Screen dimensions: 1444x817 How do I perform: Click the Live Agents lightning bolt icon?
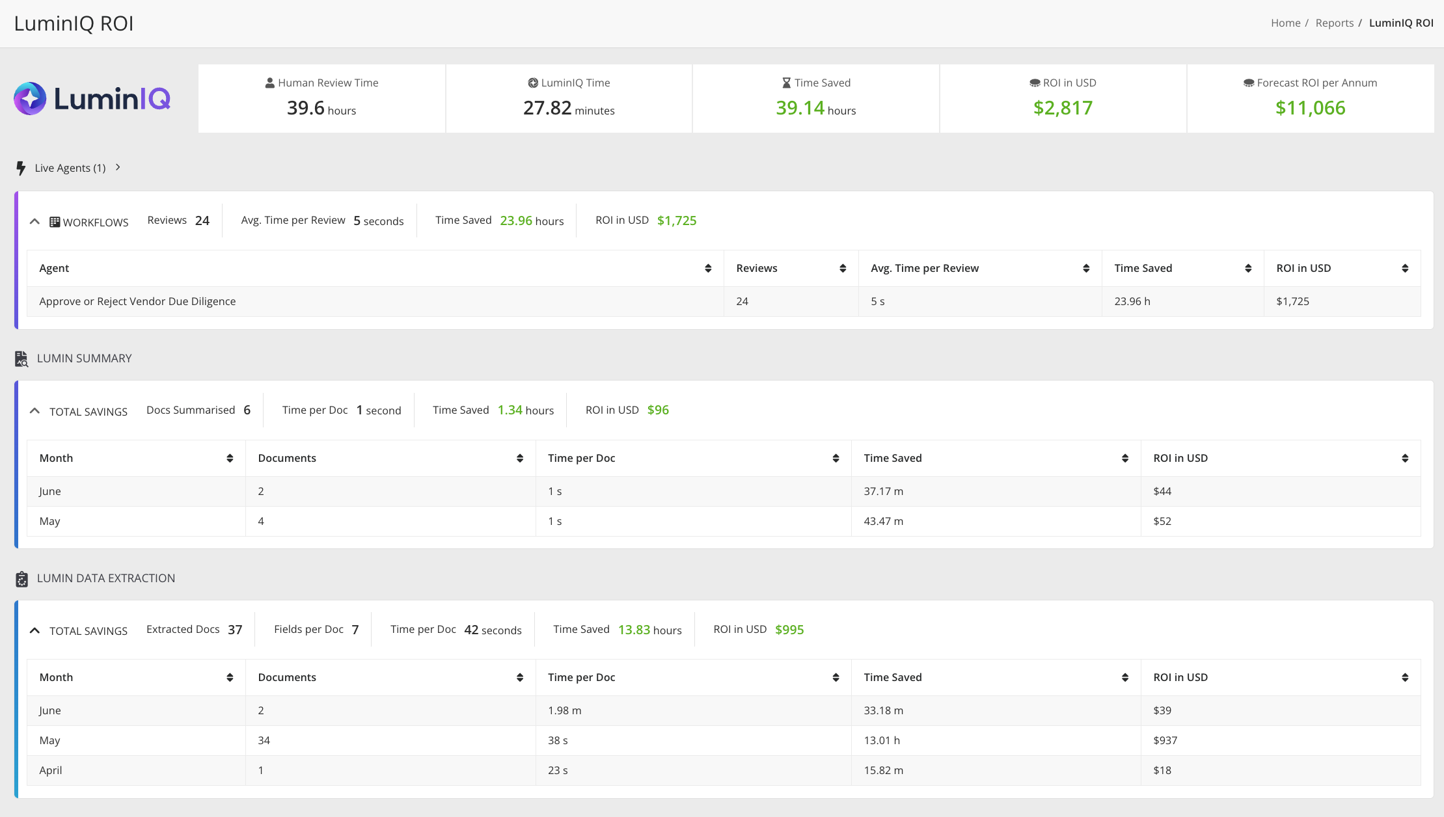[x=21, y=168]
